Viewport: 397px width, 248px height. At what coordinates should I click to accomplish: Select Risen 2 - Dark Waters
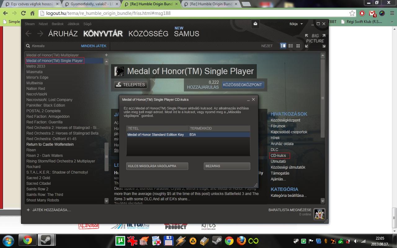click(x=44, y=156)
